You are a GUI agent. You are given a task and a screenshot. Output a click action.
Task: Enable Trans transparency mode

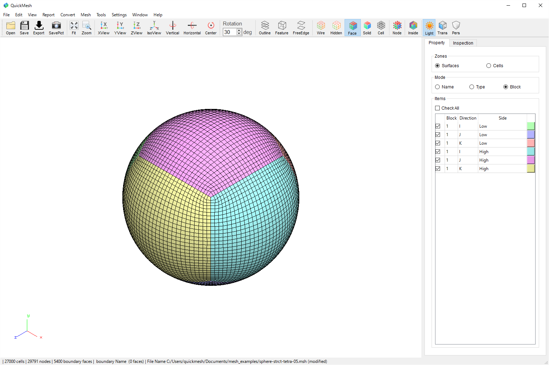point(443,28)
